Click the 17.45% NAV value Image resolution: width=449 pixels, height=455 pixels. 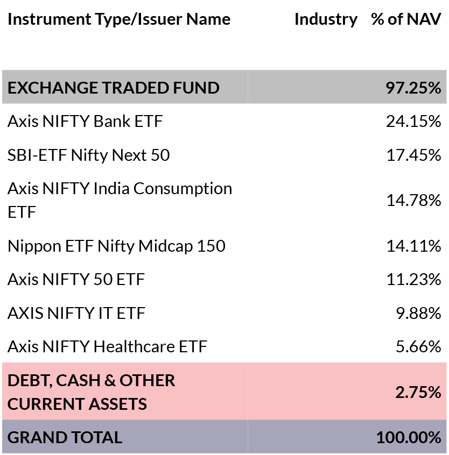(x=414, y=155)
